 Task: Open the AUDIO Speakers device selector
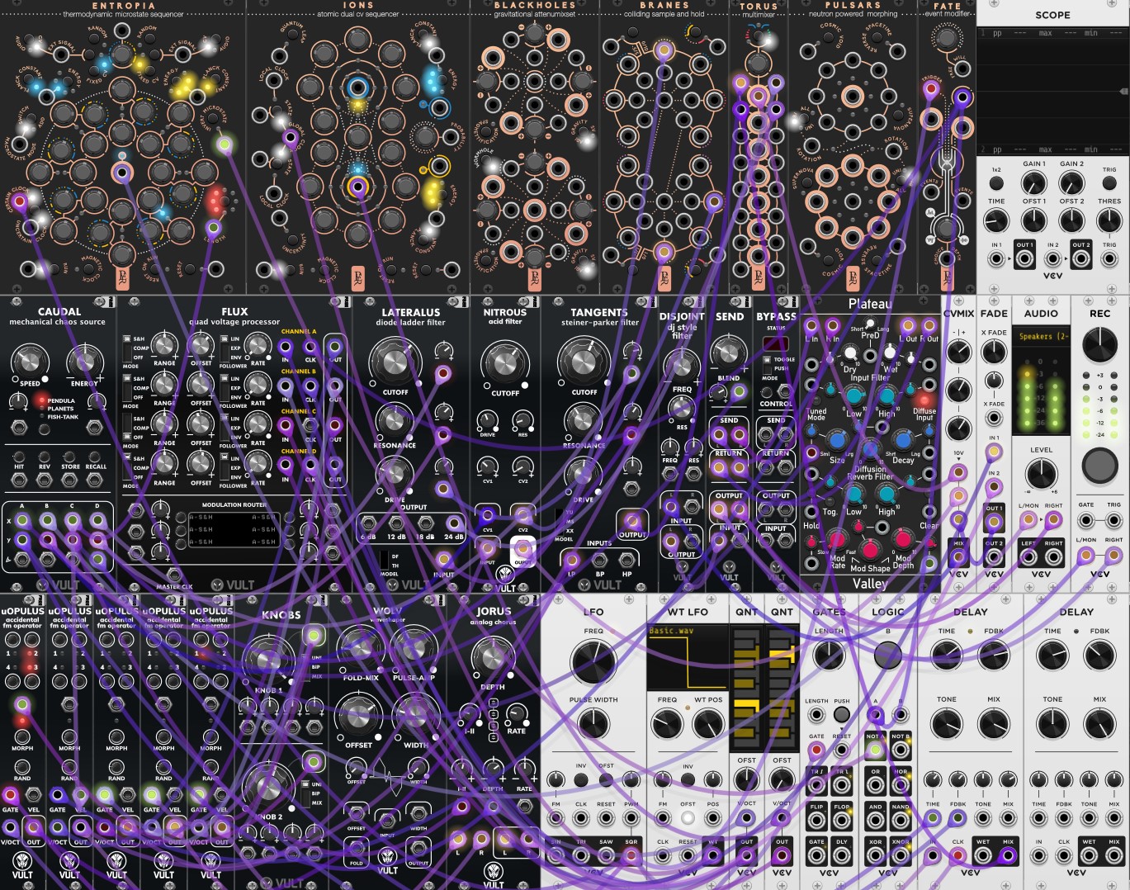click(x=1042, y=336)
